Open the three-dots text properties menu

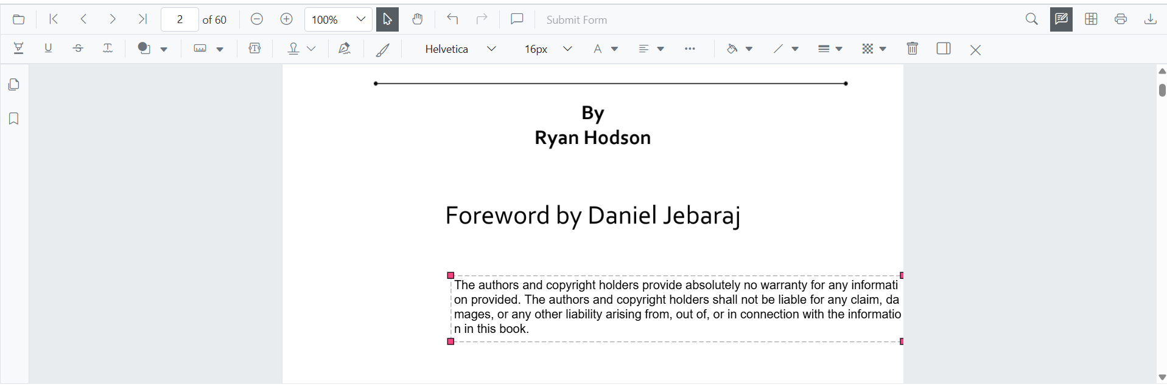pos(690,49)
